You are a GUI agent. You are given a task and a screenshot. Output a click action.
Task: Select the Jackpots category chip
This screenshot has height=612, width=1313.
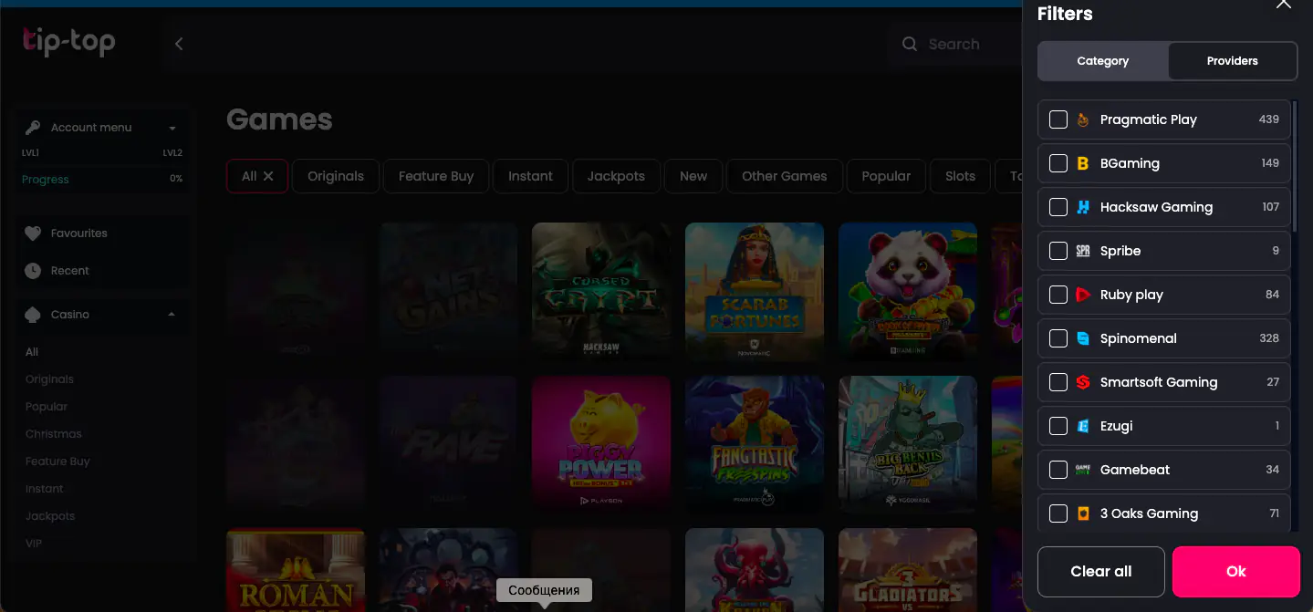pos(616,176)
